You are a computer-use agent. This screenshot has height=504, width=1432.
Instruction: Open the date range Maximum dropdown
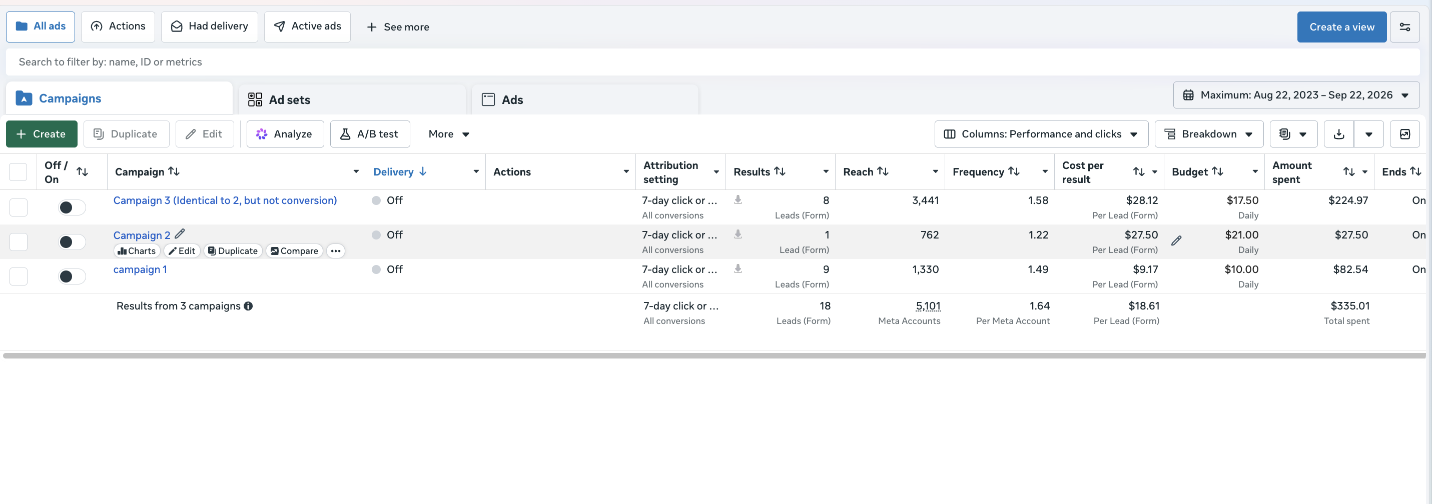(1296, 95)
